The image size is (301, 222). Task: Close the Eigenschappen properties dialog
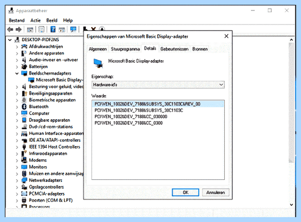tap(227, 36)
